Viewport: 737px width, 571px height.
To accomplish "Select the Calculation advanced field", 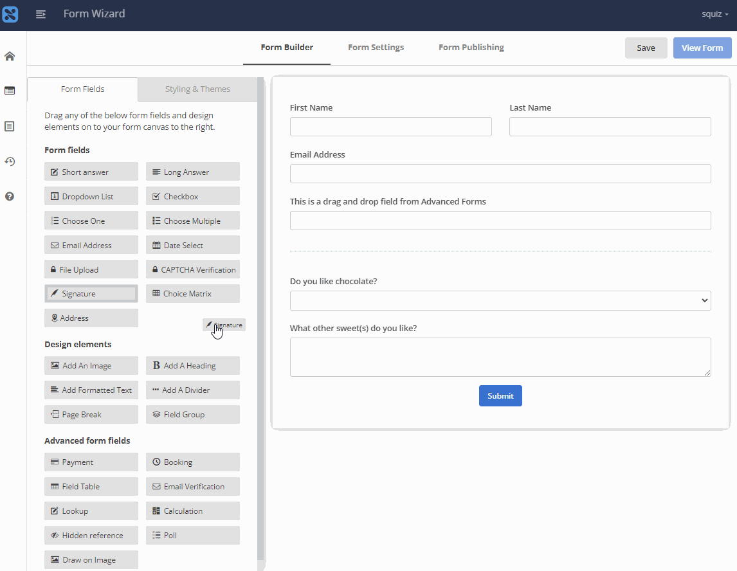I will 193,511.
